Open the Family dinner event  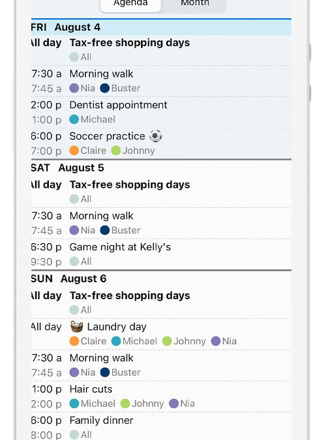pyautogui.click(x=161, y=426)
